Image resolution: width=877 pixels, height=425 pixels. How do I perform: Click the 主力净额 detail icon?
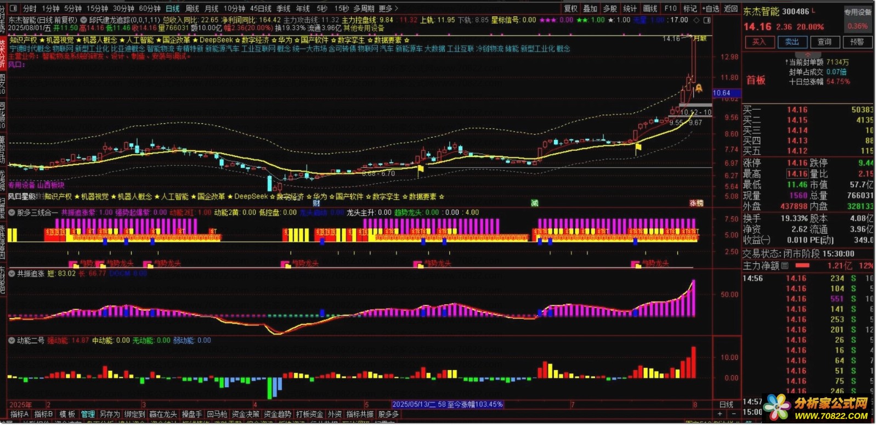coord(784,265)
